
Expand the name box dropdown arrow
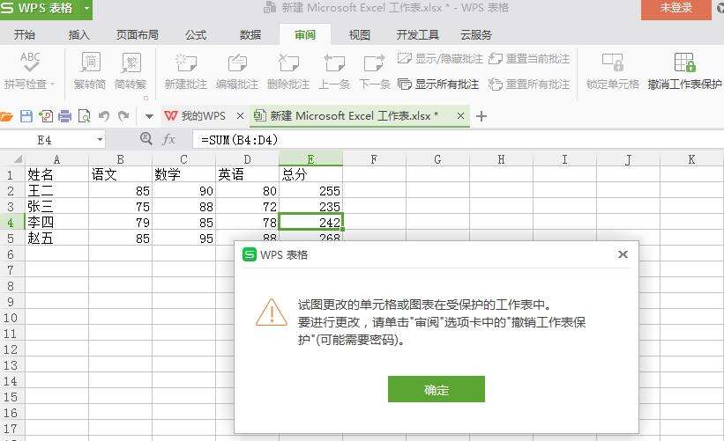(x=100, y=140)
